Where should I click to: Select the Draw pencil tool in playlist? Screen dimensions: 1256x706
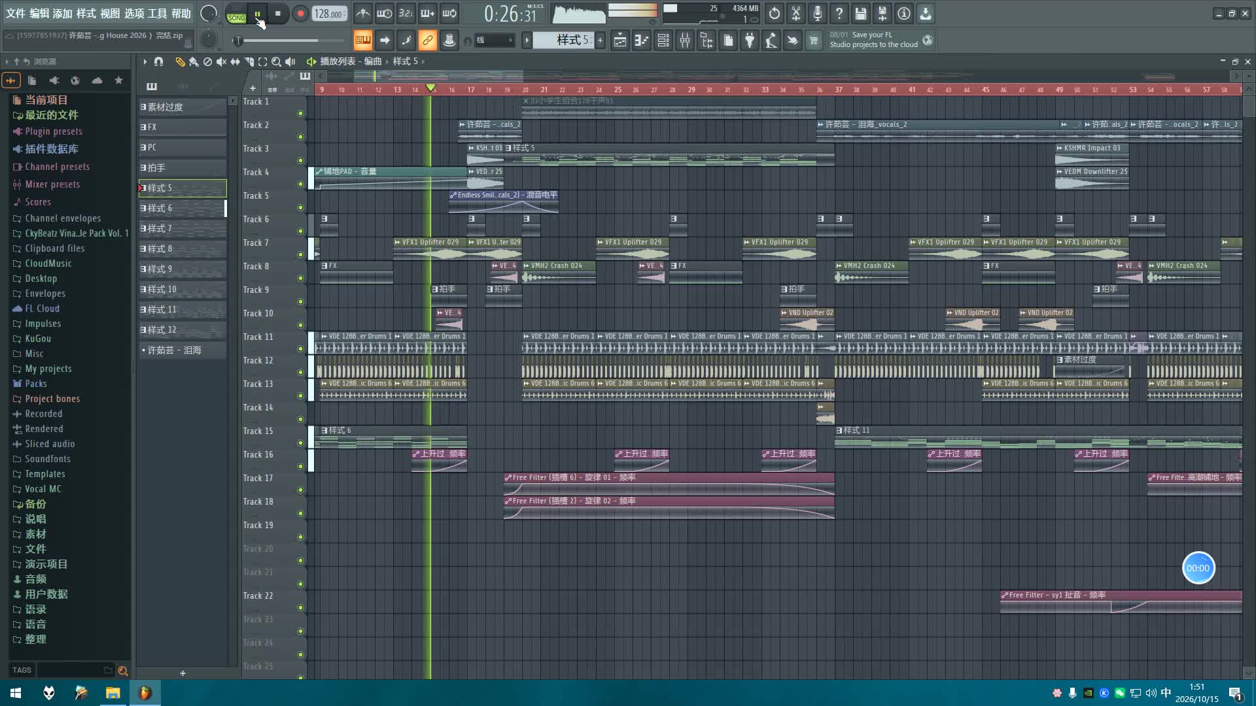click(x=180, y=61)
